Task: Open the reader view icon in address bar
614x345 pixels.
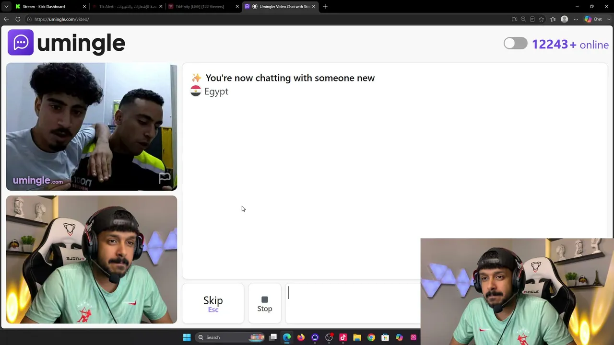Action: 532,19
